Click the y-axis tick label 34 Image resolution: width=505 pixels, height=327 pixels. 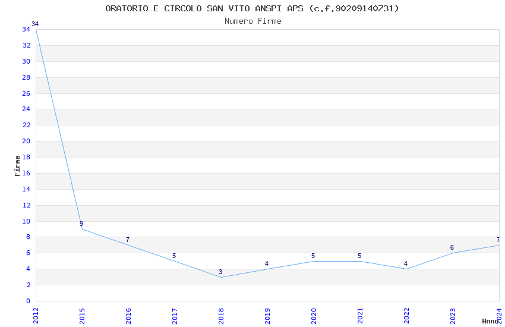[26, 29]
